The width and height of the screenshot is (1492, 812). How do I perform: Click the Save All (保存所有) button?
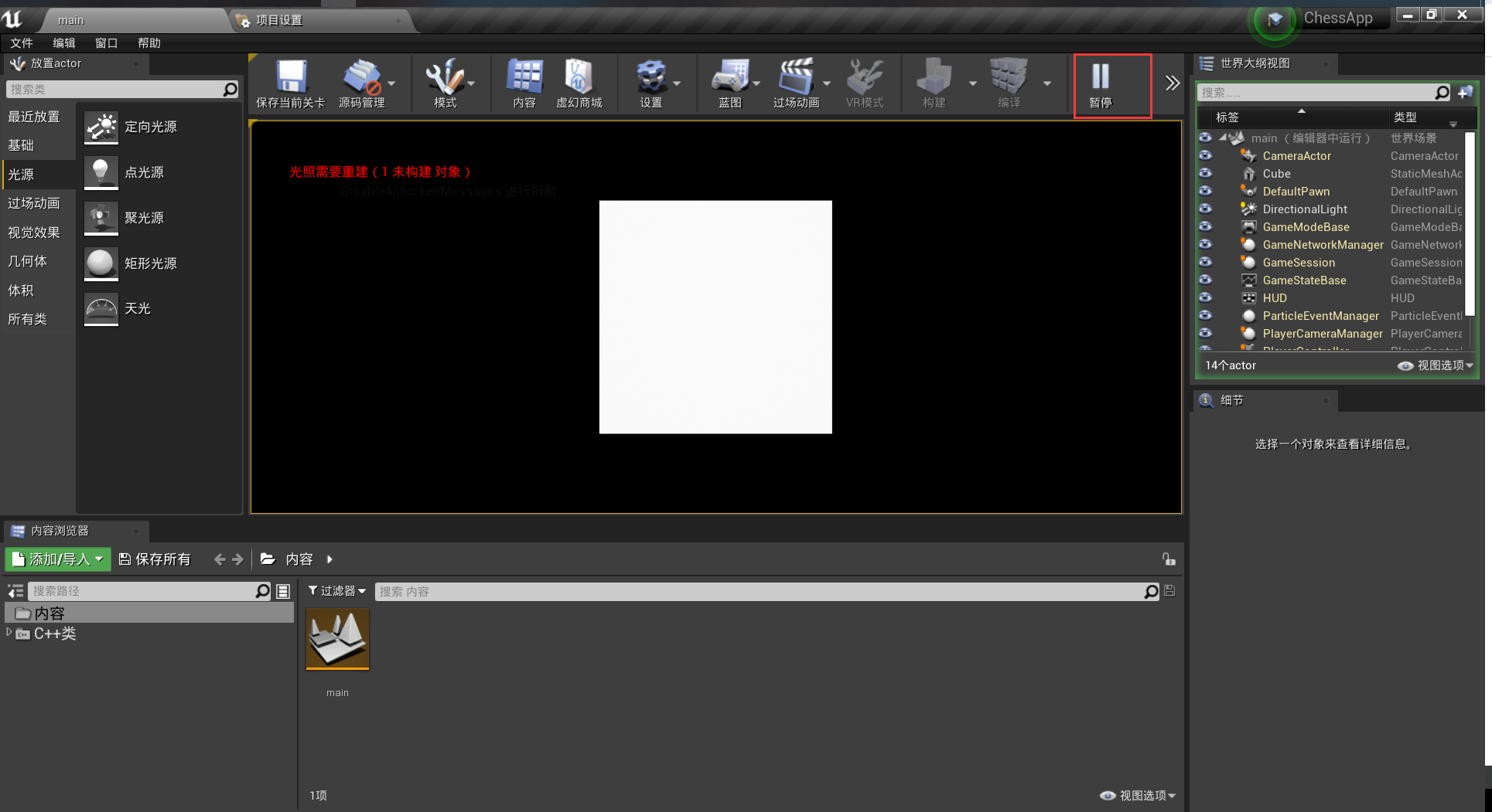point(155,559)
